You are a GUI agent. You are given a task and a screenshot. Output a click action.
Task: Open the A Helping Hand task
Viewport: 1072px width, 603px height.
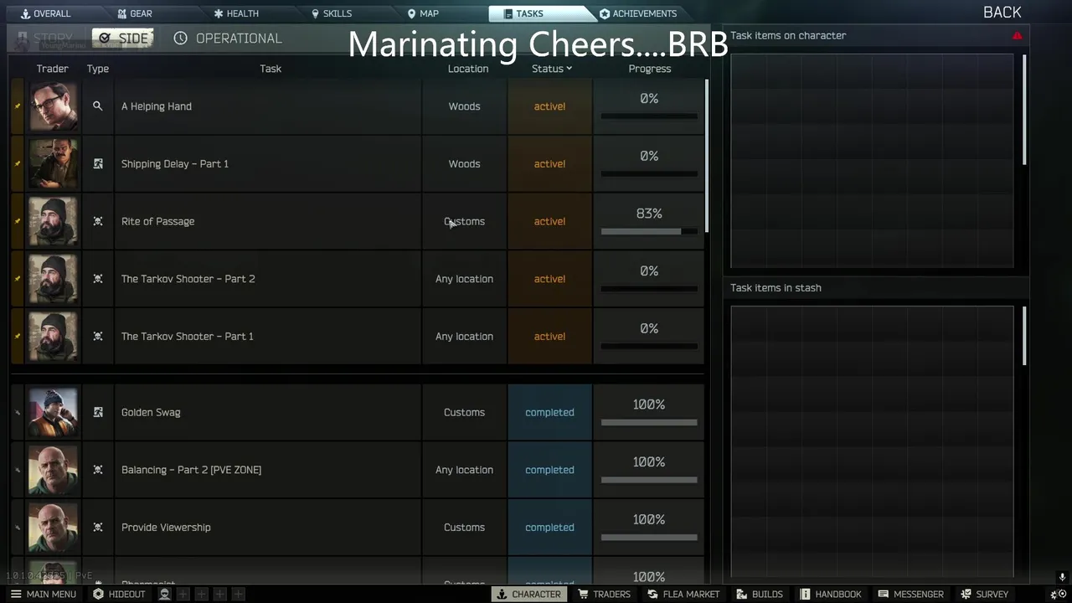pyautogui.click(x=157, y=106)
